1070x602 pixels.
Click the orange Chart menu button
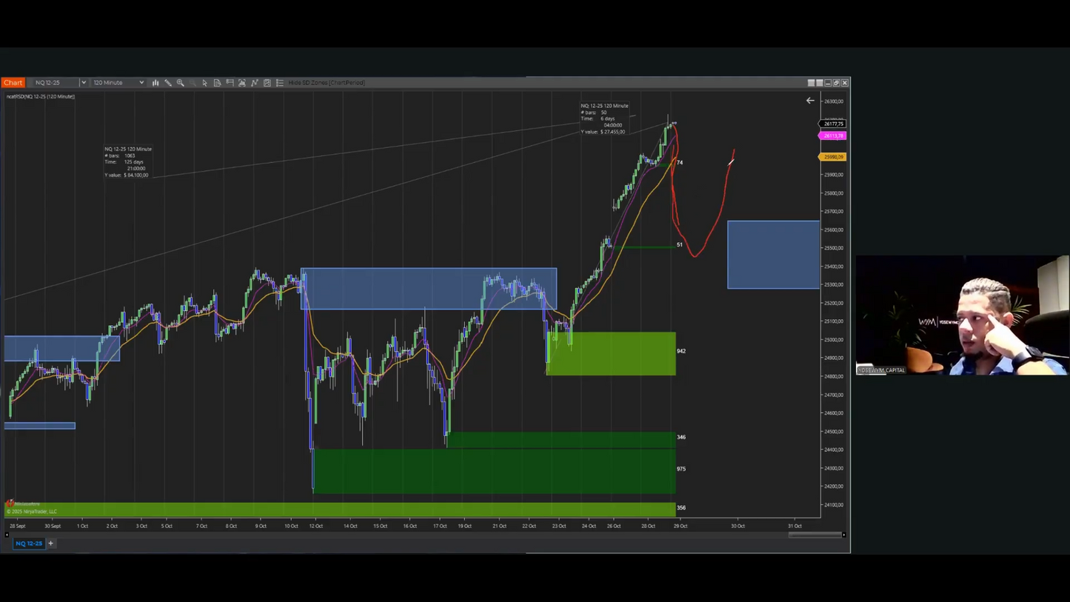click(x=13, y=83)
